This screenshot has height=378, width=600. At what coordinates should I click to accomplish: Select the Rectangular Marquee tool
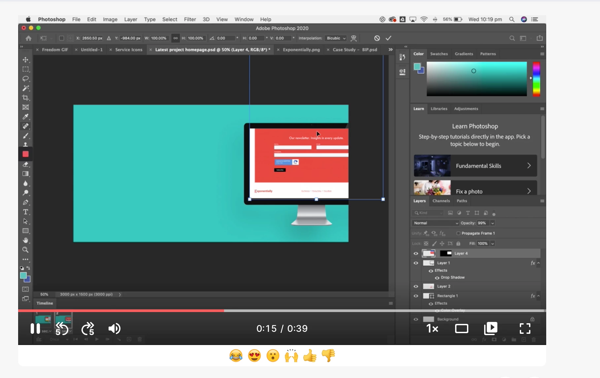[25, 69]
